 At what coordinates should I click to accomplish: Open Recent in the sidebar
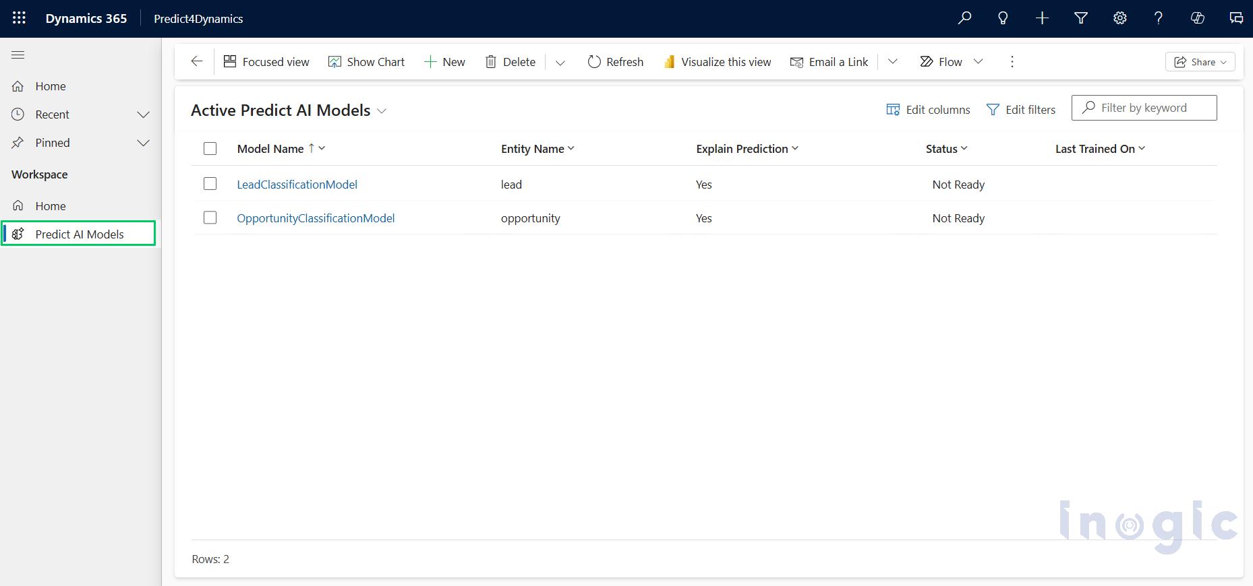(52, 115)
